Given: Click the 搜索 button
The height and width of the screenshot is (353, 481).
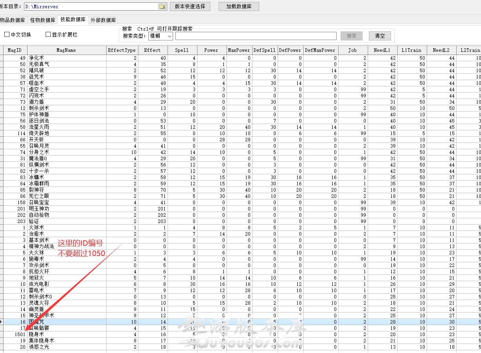Looking at the screenshot, I should point(351,36).
